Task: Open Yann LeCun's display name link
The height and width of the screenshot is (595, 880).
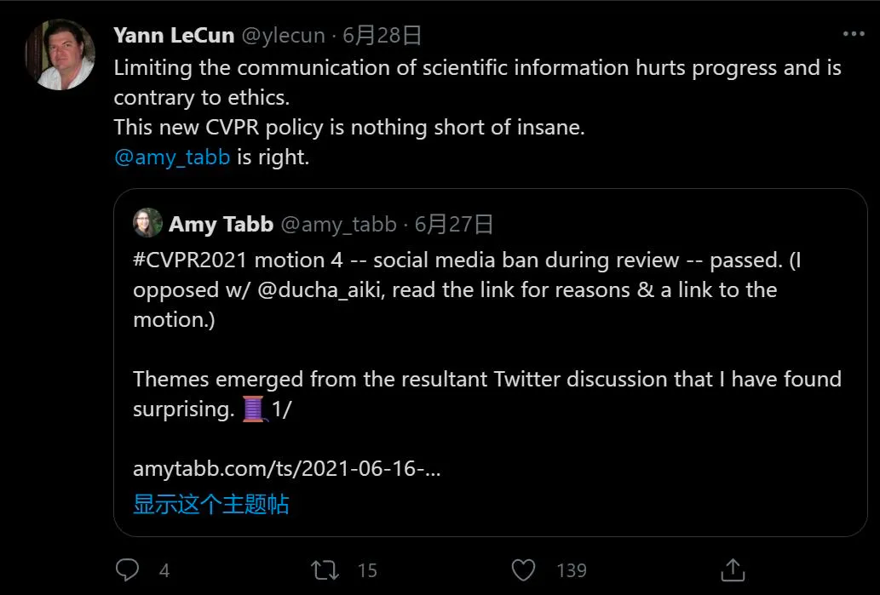Action: tap(174, 35)
